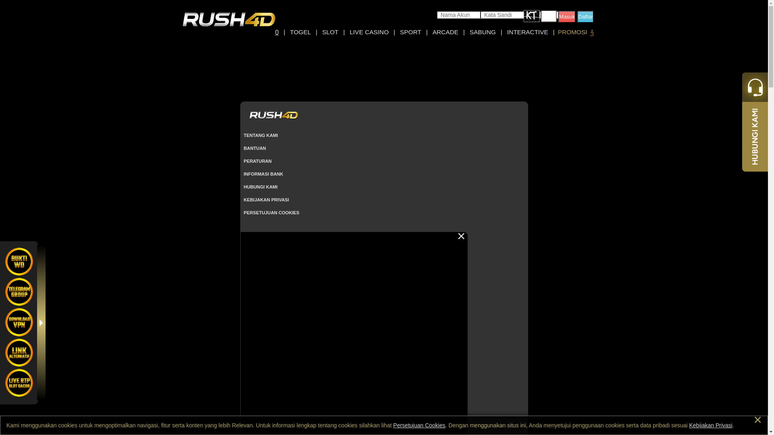Open the Hubungi Kami footer link
This screenshot has height=435, width=774.
click(x=260, y=187)
